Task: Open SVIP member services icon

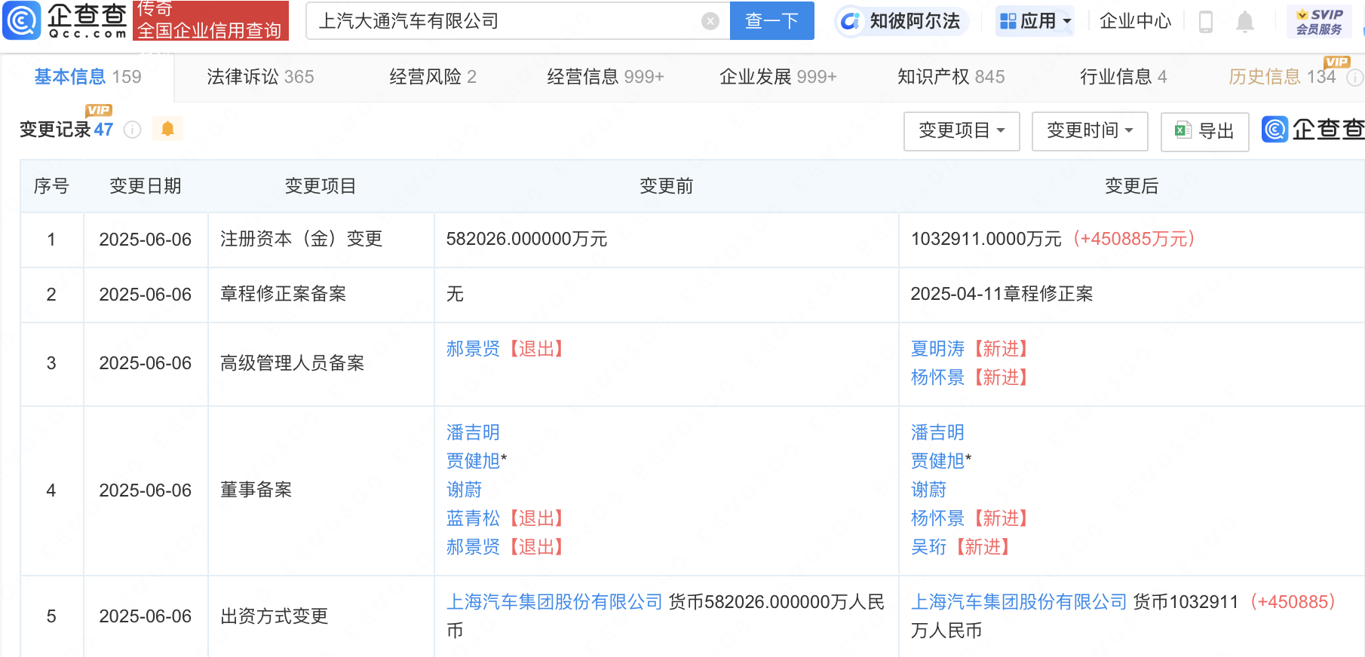Action: pos(1319,21)
